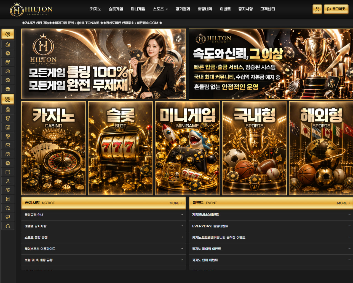Click MORE in the 공지사항 Notice panel
Screen dimensions: 353x283
tap(176, 203)
